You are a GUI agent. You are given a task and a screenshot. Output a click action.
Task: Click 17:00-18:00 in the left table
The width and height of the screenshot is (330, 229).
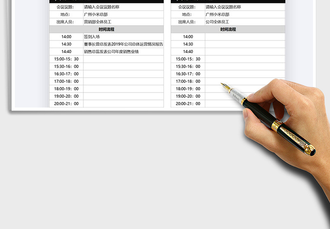66,81
